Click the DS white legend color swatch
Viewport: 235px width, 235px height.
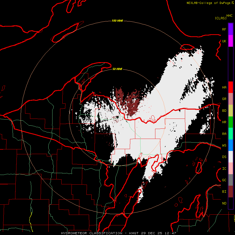231,157
